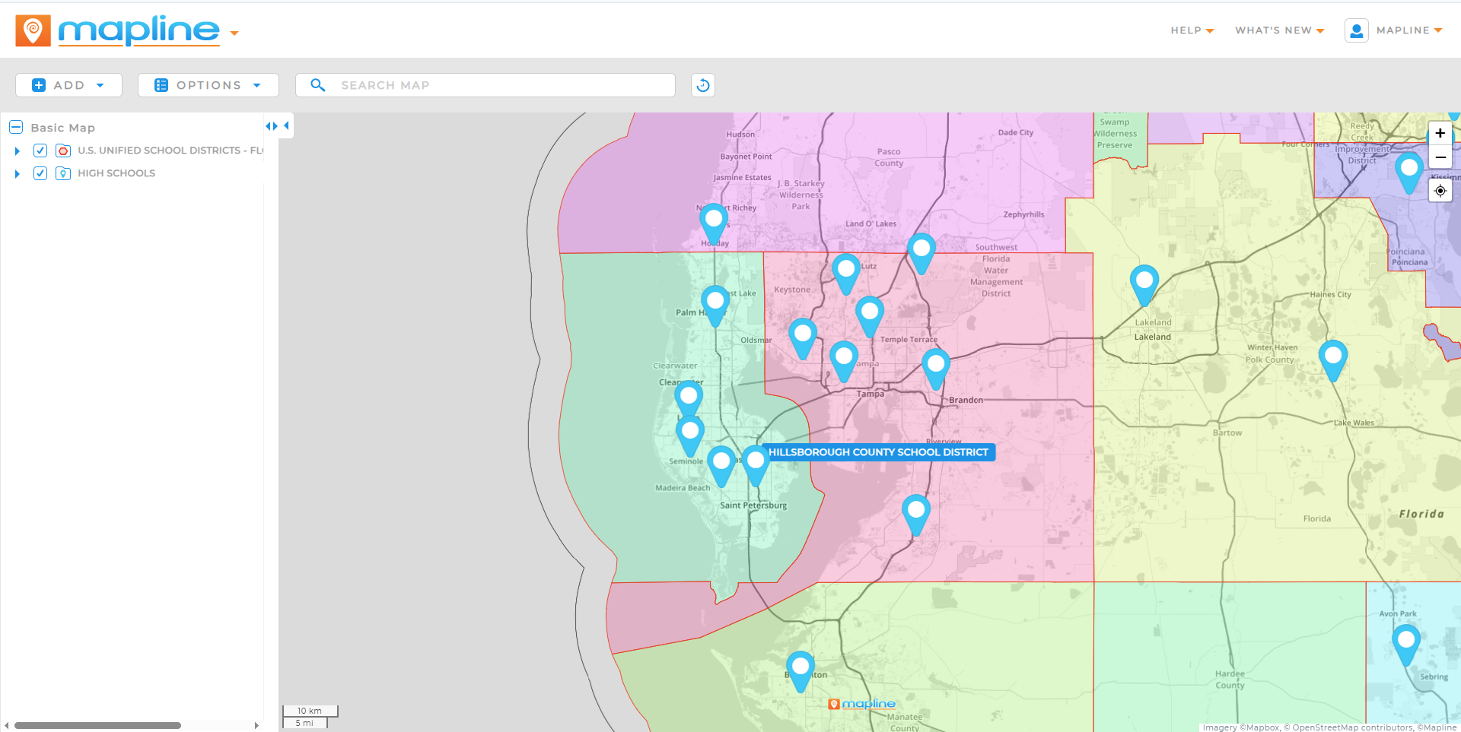Image resolution: width=1461 pixels, height=732 pixels.
Task: Collapse the sidebar with the left arrow
Action: pos(286,125)
